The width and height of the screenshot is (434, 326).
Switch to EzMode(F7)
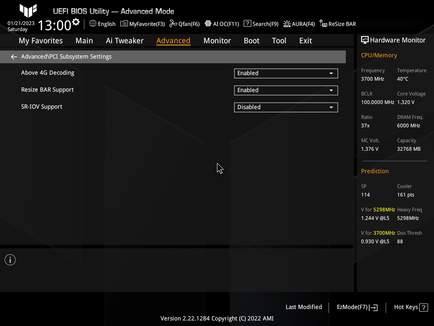click(x=352, y=307)
